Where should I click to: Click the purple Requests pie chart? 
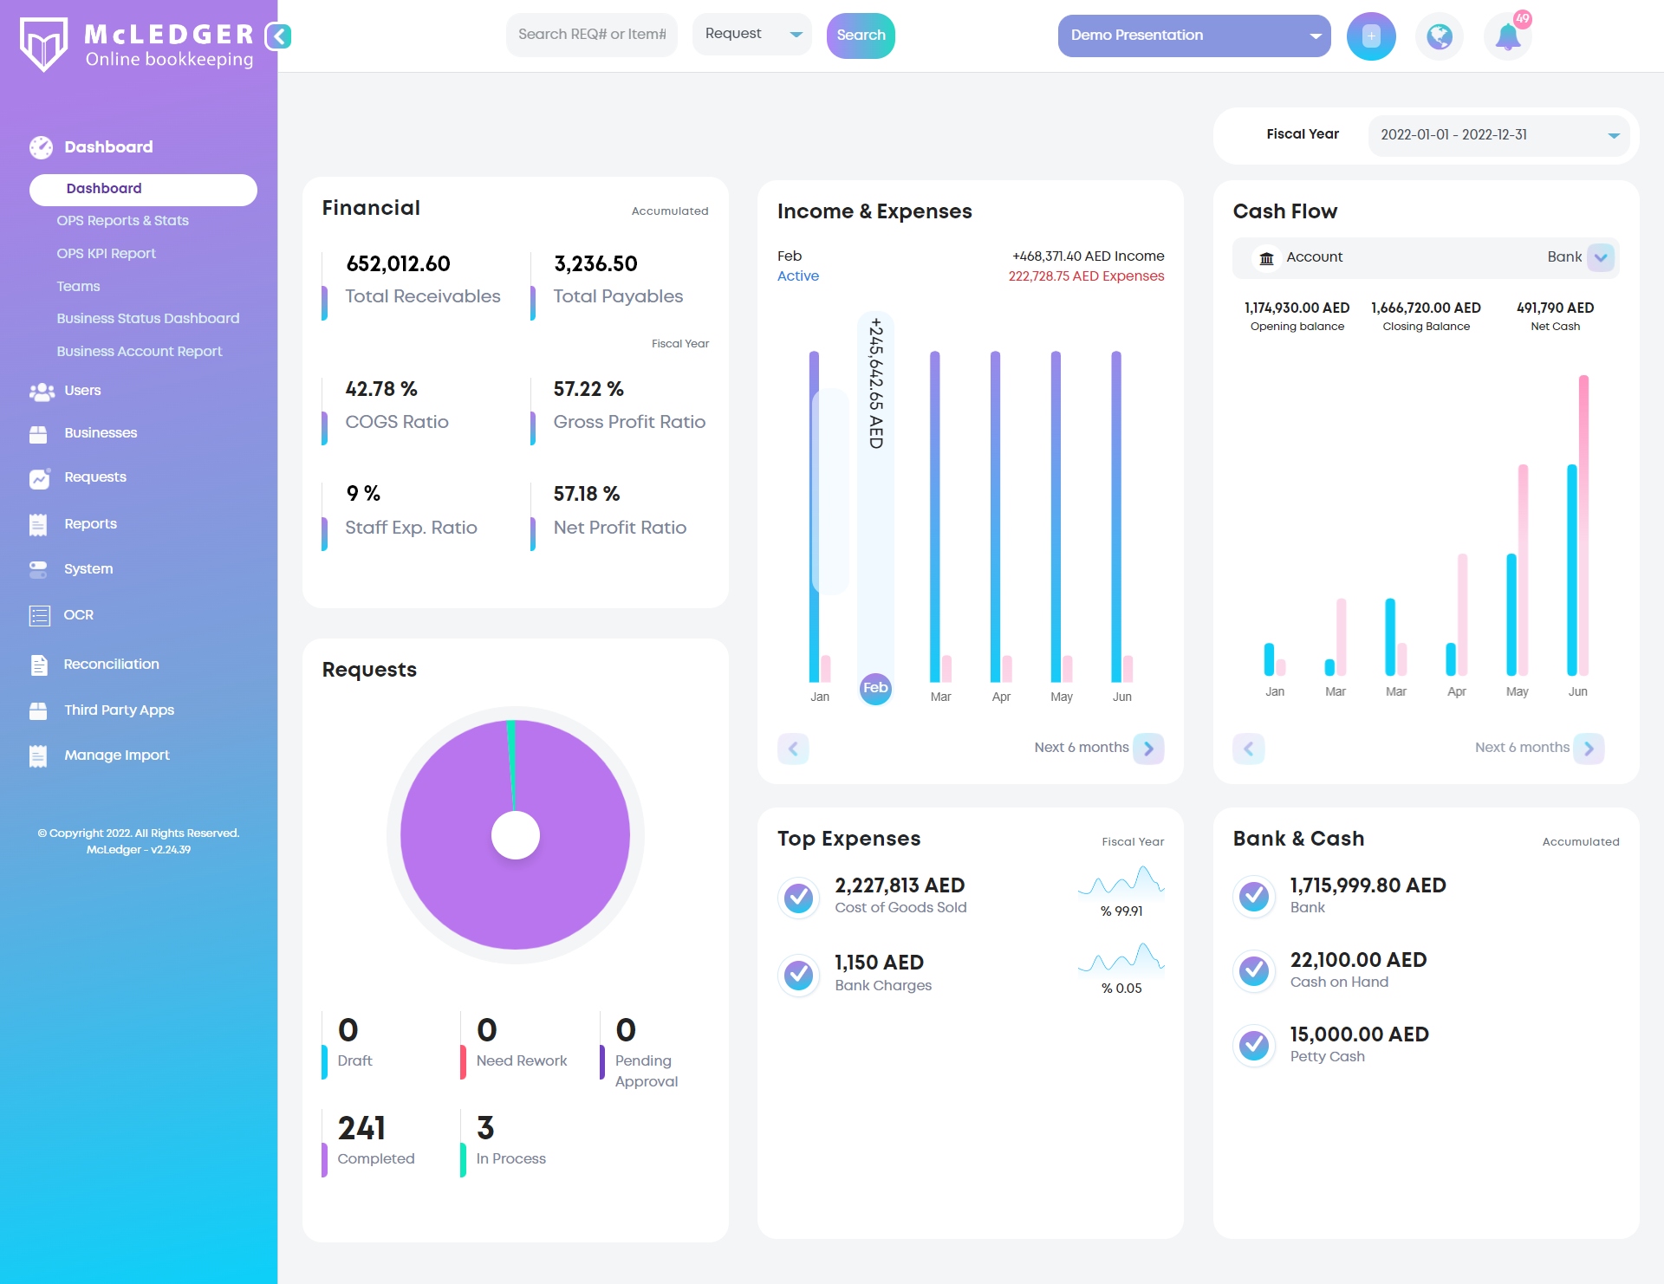coord(515,835)
